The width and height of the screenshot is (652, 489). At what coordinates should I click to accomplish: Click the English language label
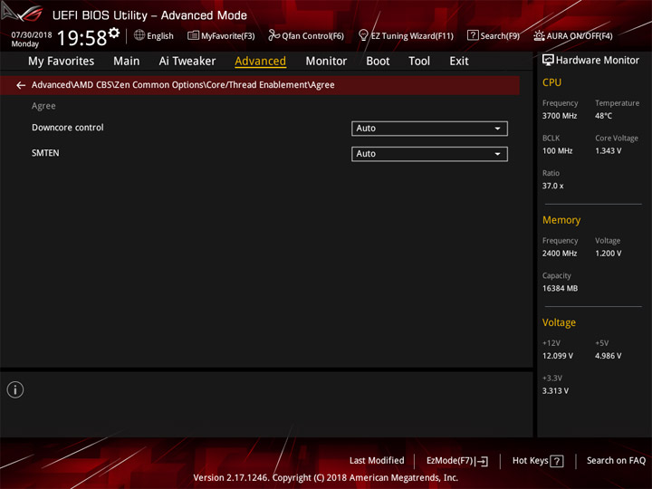click(160, 36)
